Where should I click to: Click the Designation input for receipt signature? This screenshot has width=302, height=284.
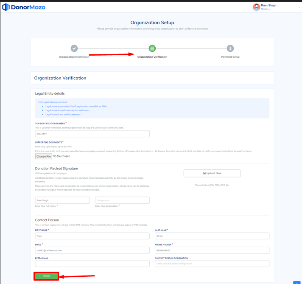tap(122, 200)
